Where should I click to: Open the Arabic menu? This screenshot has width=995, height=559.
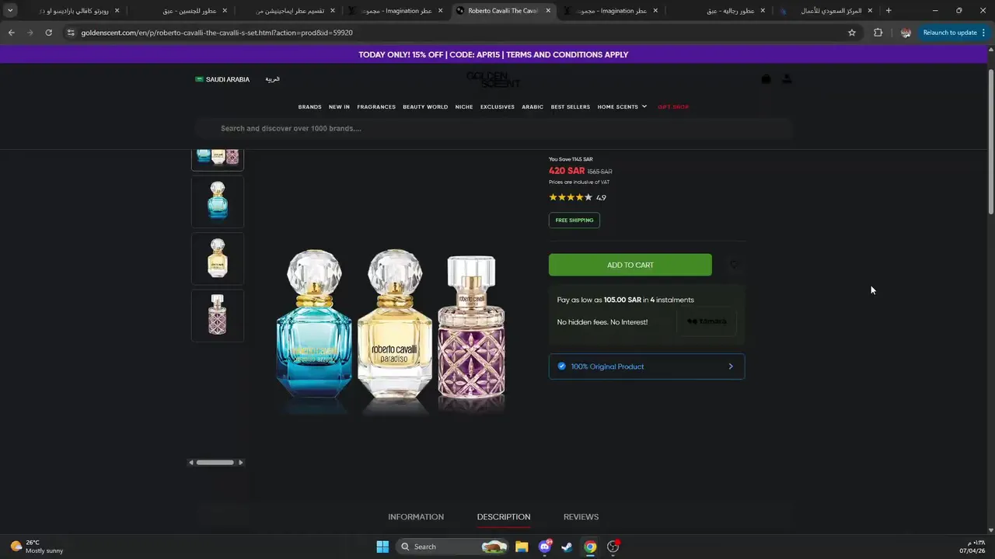532,107
